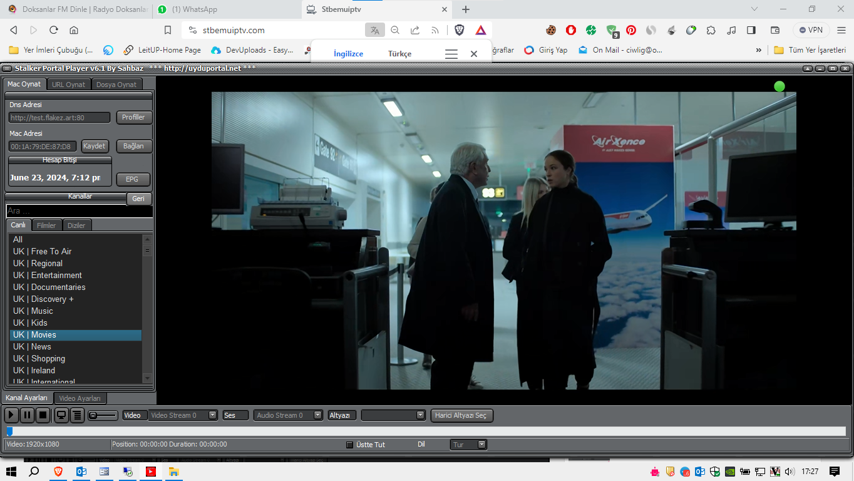Screen dimensions: 854x481
Task: Open the Filmler tab
Action: coord(46,225)
